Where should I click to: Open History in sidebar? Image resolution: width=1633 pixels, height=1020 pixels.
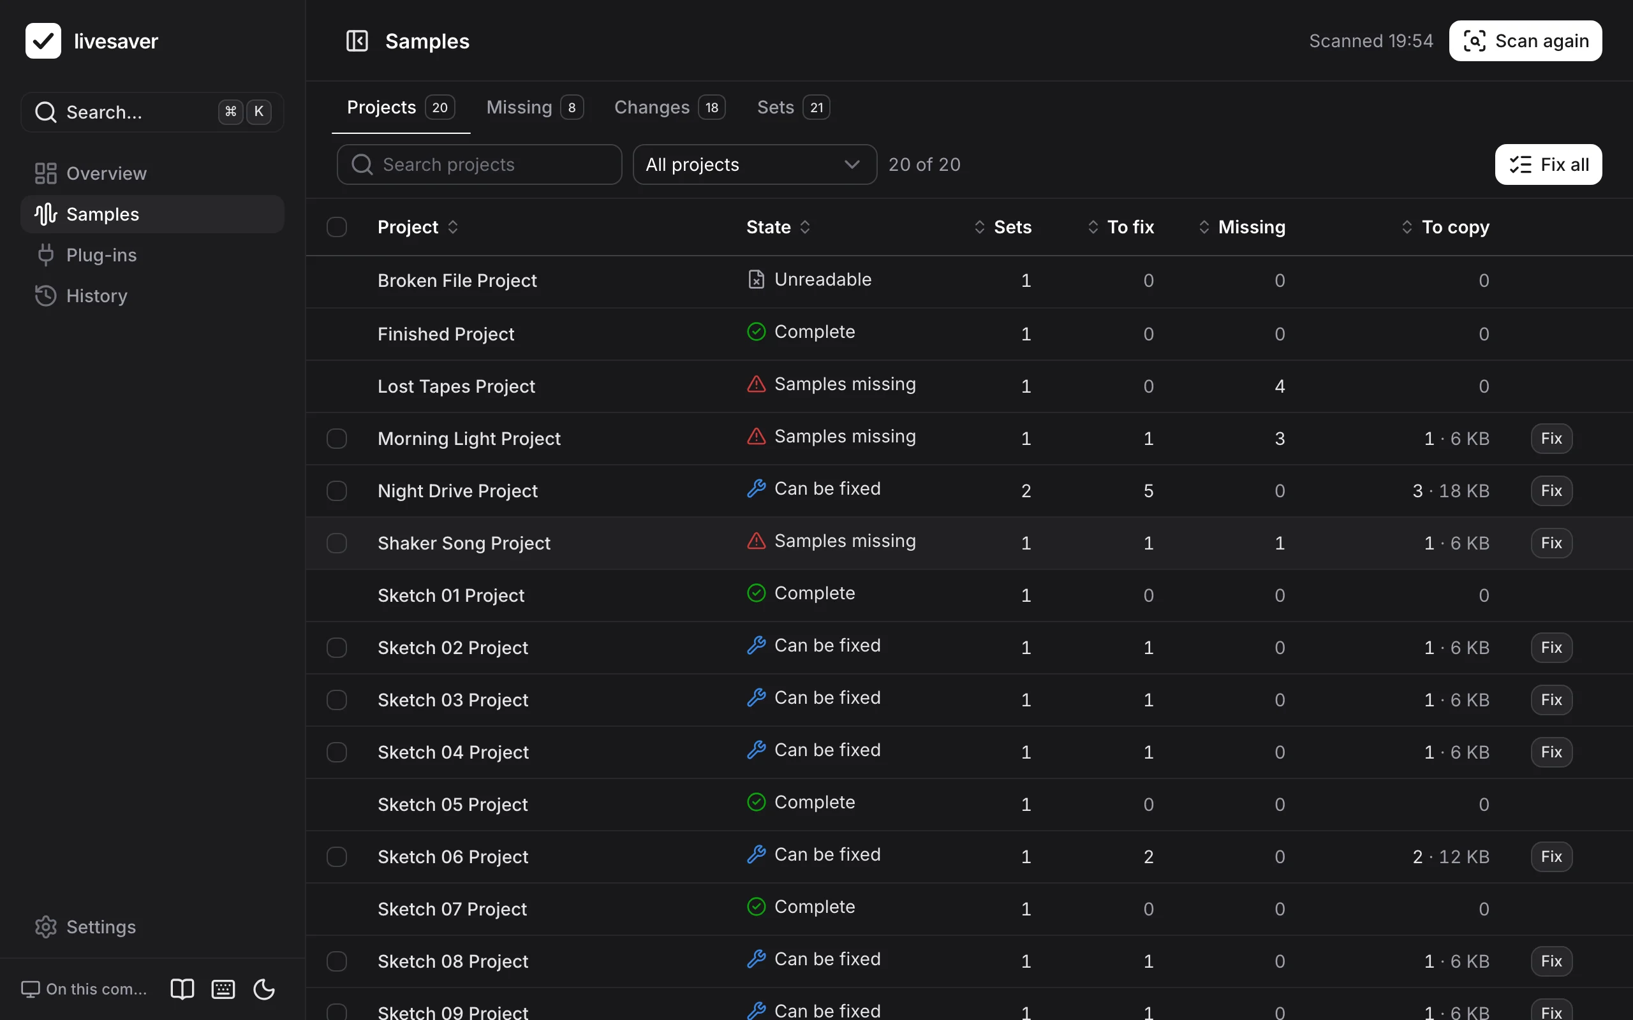[x=152, y=295]
